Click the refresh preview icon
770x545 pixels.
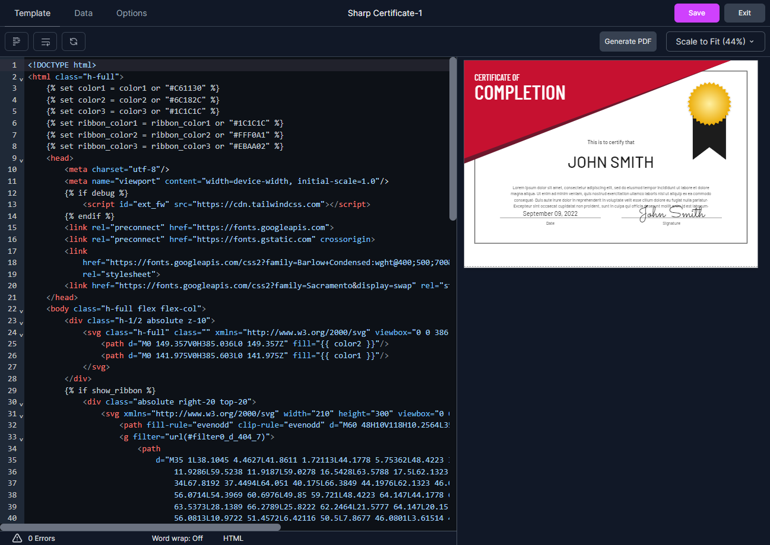coord(73,41)
